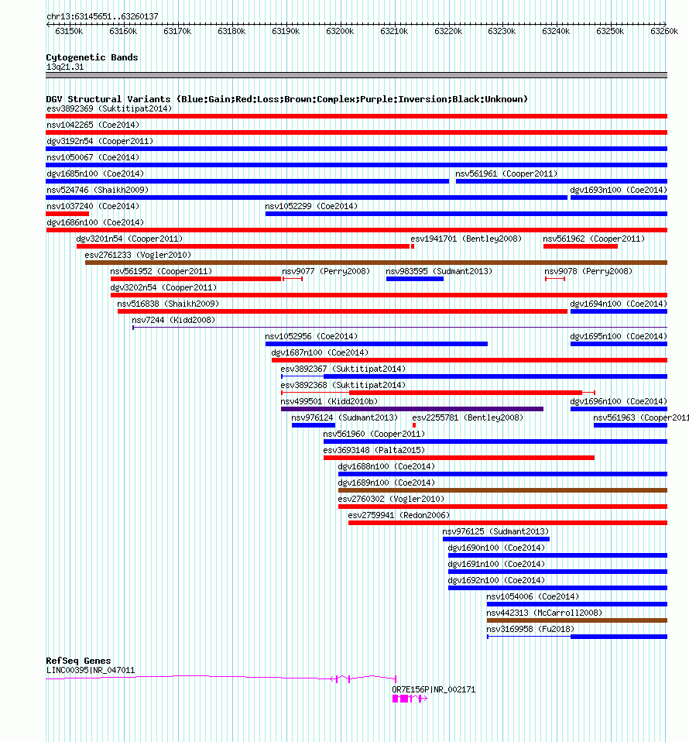
Task: Select the nsv516838 (Shaikh2009) label
Action: [x=168, y=304]
